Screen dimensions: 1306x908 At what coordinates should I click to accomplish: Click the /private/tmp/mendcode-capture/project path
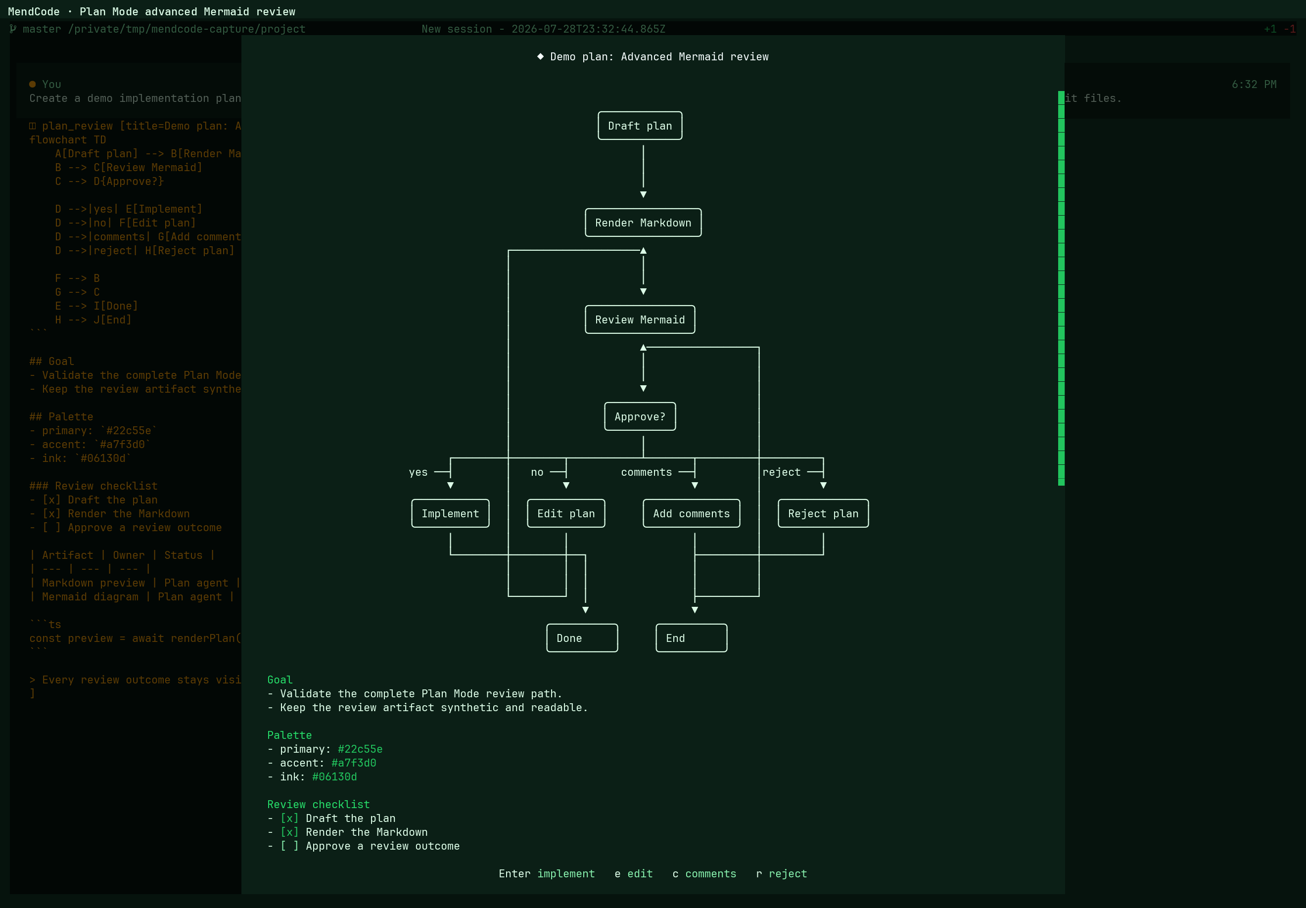coord(187,29)
